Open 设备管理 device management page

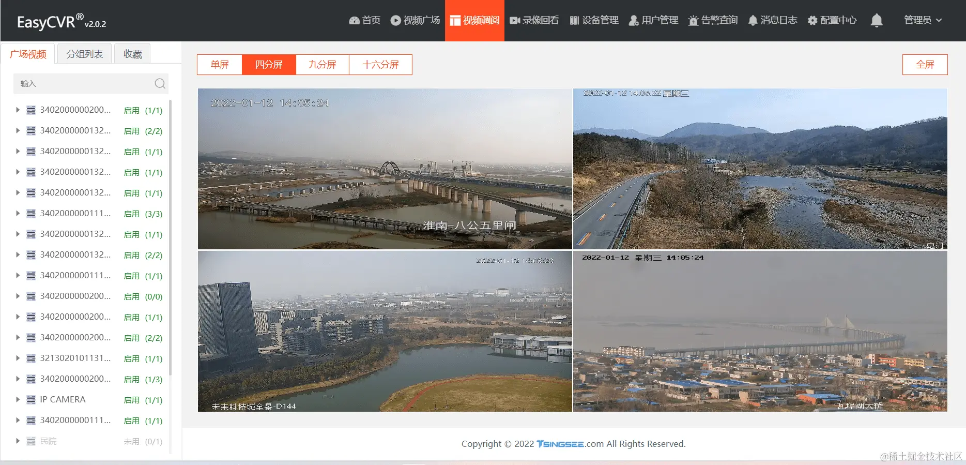pyautogui.click(x=594, y=20)
